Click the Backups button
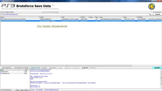 click(x=93, y=68)
